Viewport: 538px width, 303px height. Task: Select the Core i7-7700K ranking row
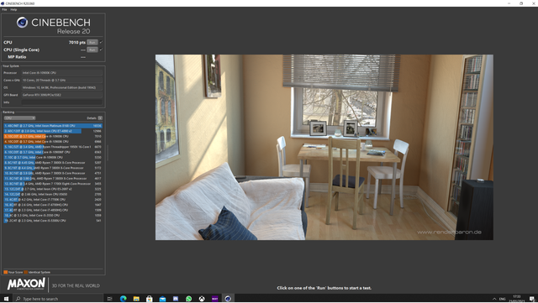(53, 200)
